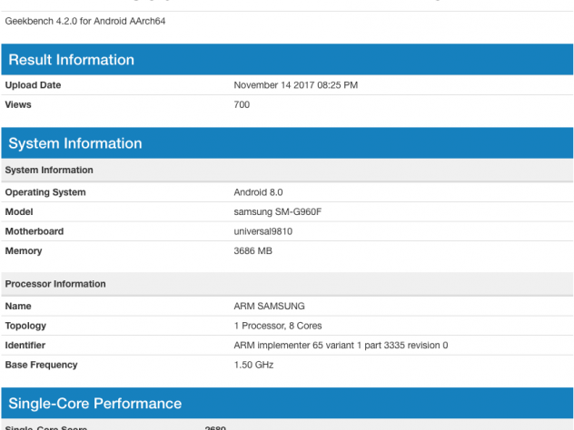This screenshot has width=574, height=430.
Task: Click the November 14 2017 upload date value
Action: coord(295,85)
